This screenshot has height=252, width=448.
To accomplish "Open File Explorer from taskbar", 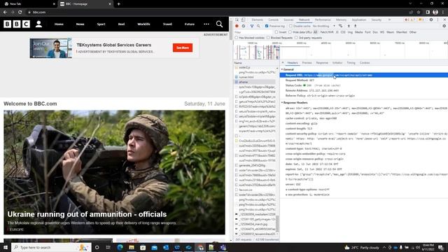I will 132,247.
